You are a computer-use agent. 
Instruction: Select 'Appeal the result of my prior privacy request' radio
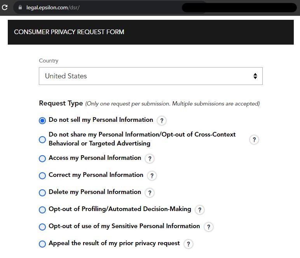click(42, 244)
